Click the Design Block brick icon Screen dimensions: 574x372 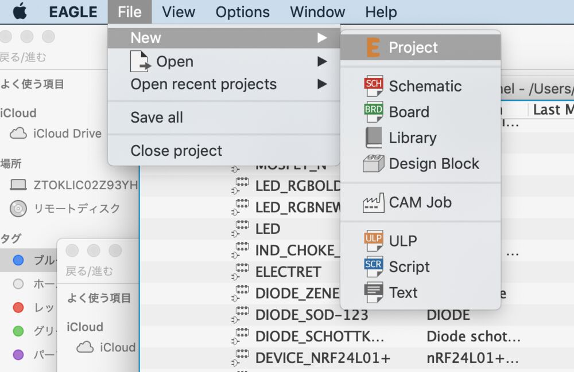(373, 164)
